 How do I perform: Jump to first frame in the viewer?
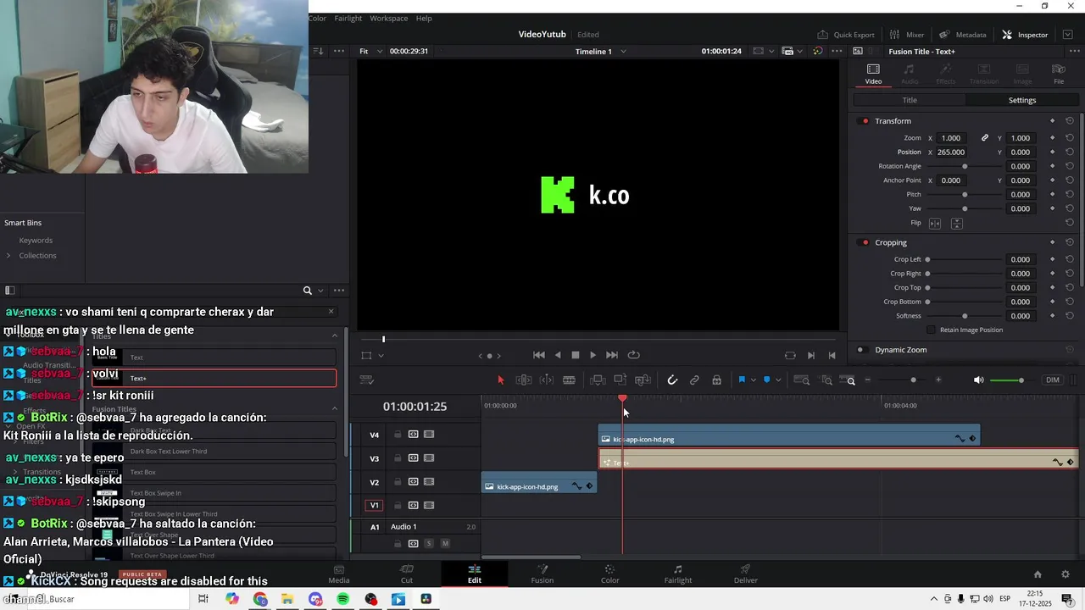click(x=538, y=355)
